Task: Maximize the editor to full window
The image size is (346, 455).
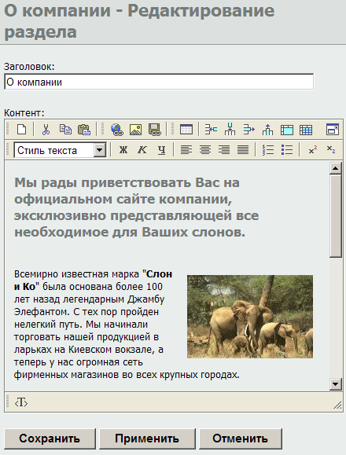Action: coord(333,130)
